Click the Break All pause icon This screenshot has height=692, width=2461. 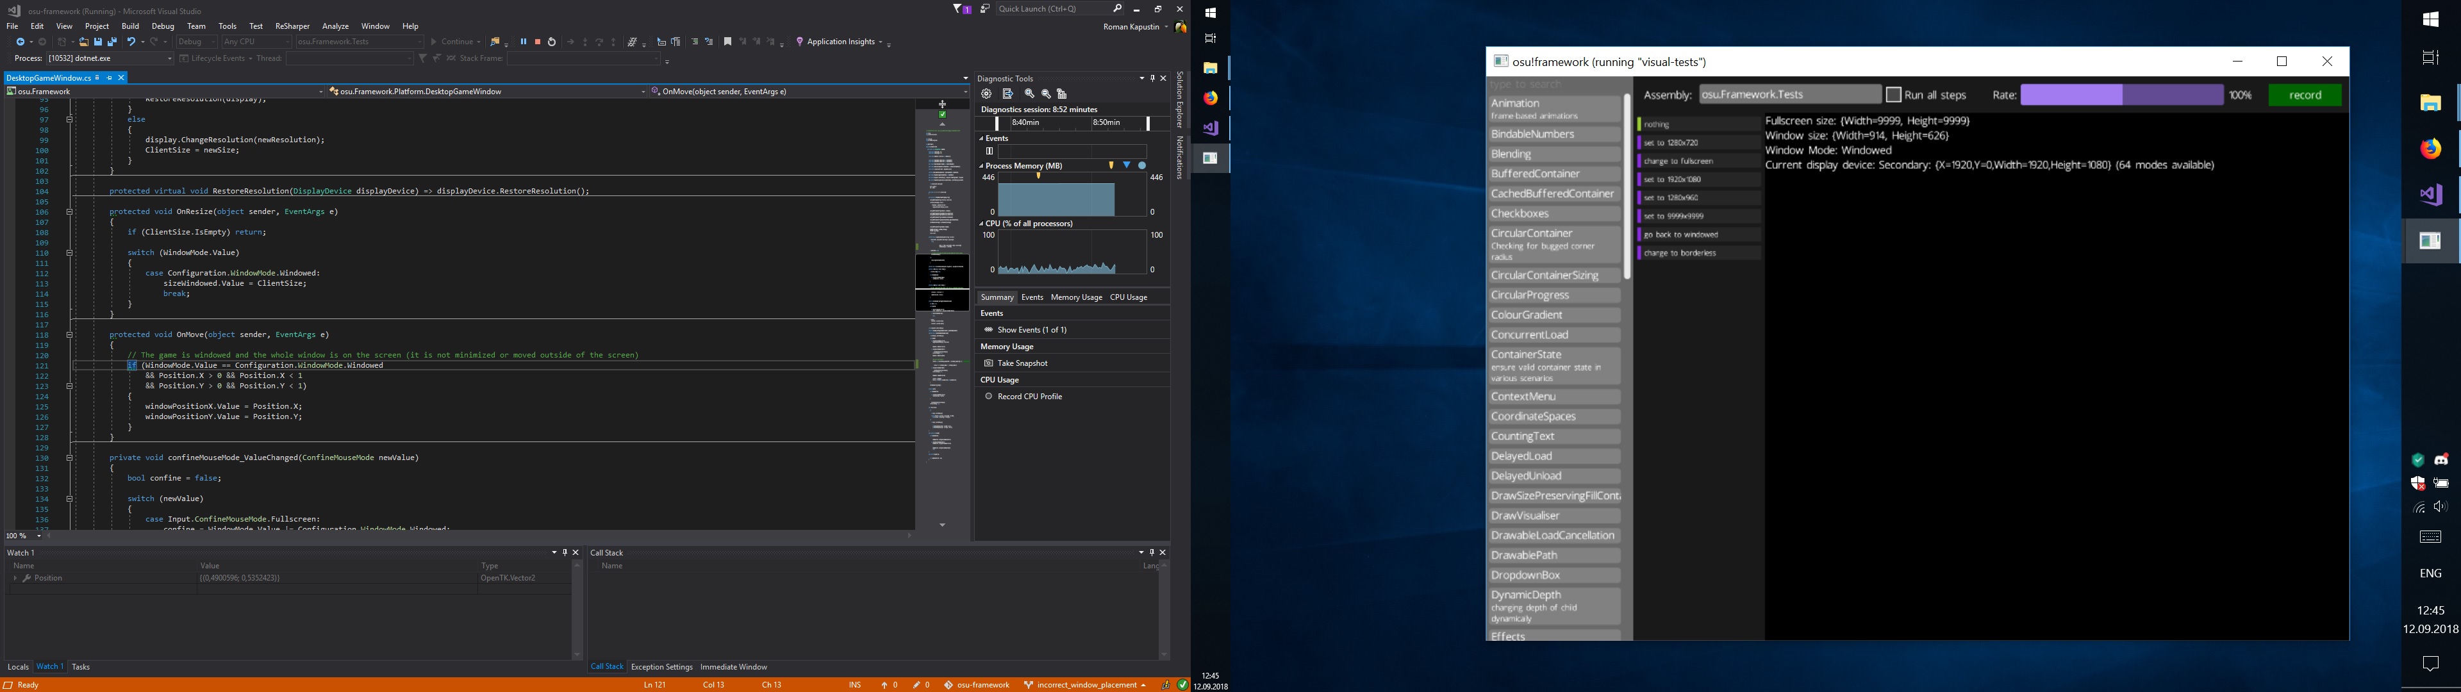pyautogui.click(x=524, y=41)
